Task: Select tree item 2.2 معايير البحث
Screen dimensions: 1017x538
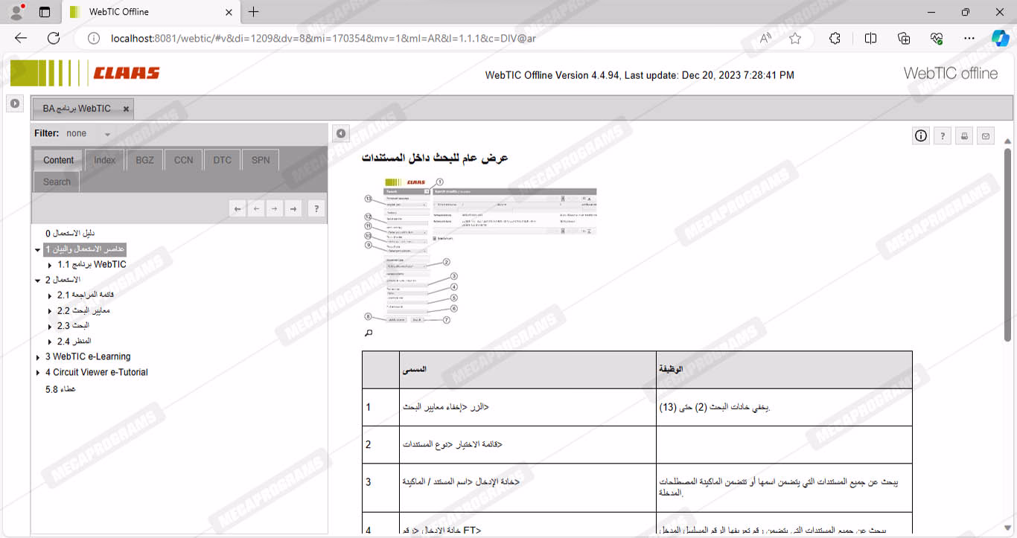Action: (83, 310)
